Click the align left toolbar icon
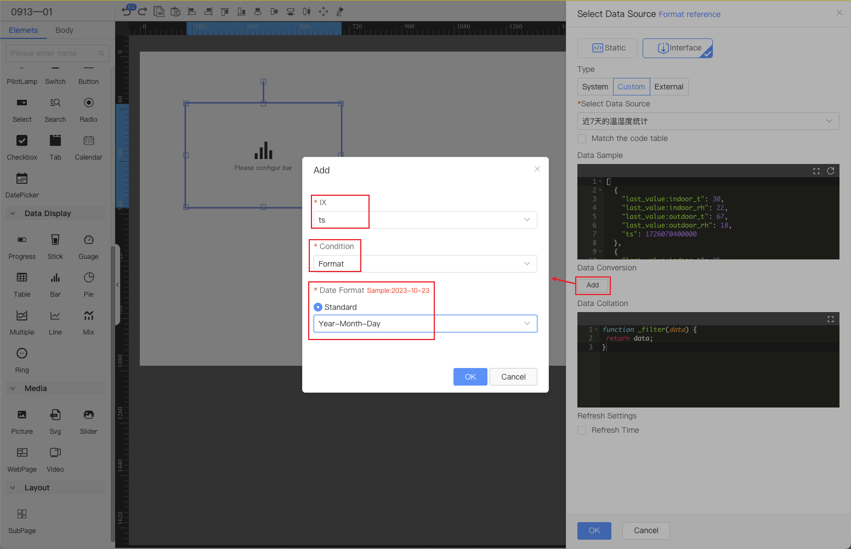Image resolution: width=851 pixels, height=549 pixels. point(192,12)
